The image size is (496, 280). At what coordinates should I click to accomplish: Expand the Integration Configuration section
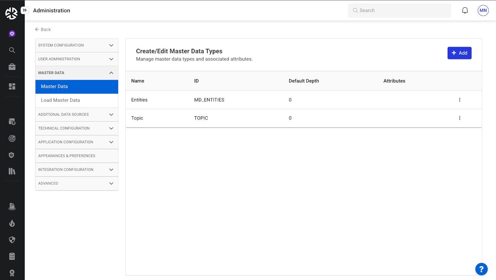coord(77,170)
